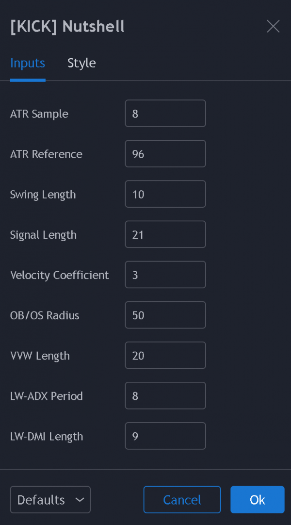Screen dimensions: 291x525
Task: Confirm settings with the Ok button
Action: click(x=257, y=500)
